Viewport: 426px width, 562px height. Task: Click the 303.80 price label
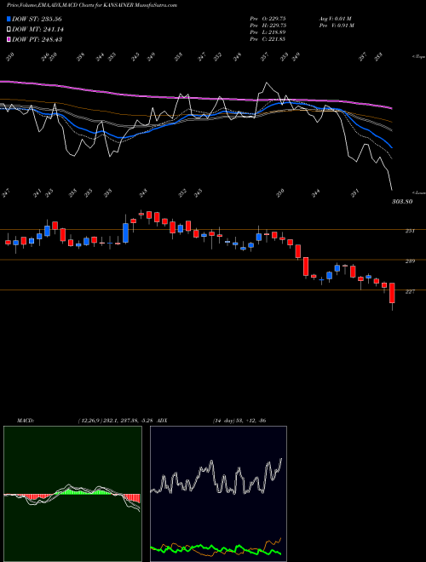(x=402, y=202)
